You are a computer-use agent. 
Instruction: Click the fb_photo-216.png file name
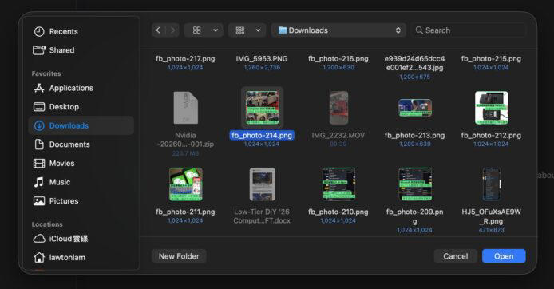tap(338, 59)
